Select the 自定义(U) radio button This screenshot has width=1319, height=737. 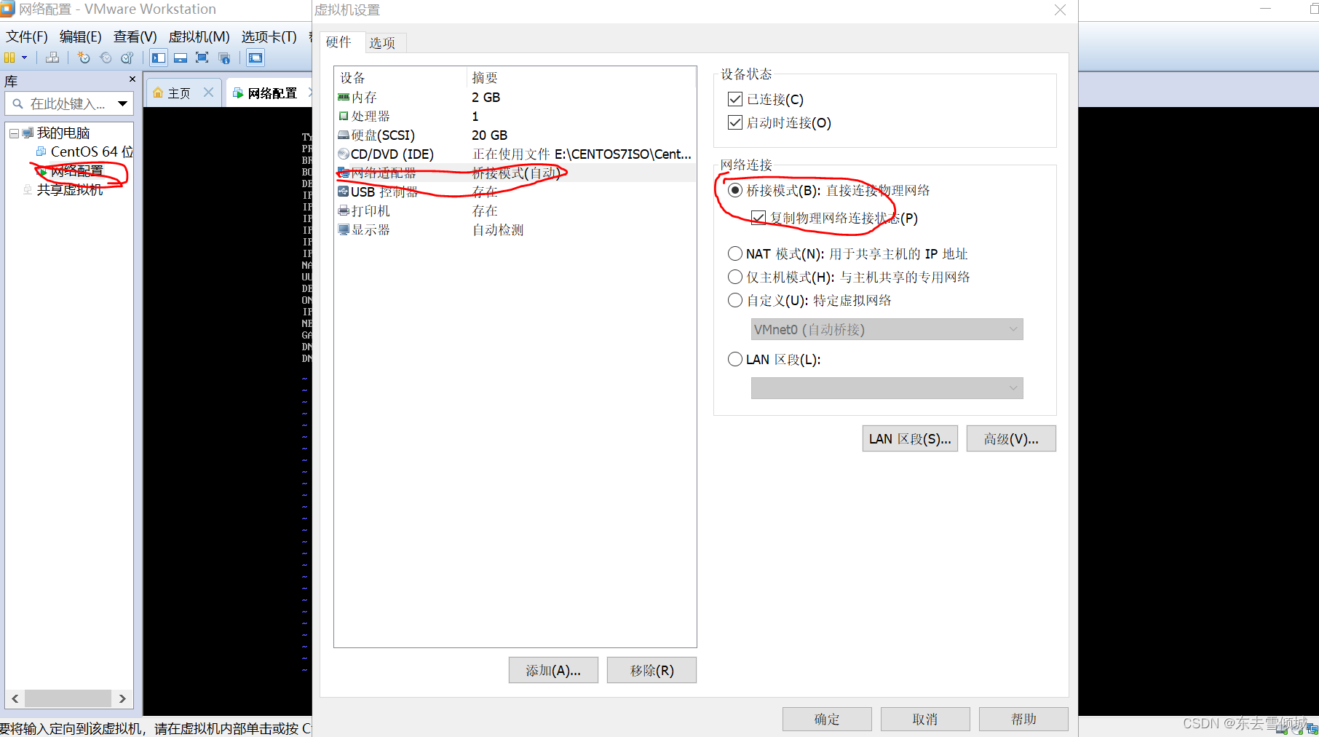coord(735,300)
